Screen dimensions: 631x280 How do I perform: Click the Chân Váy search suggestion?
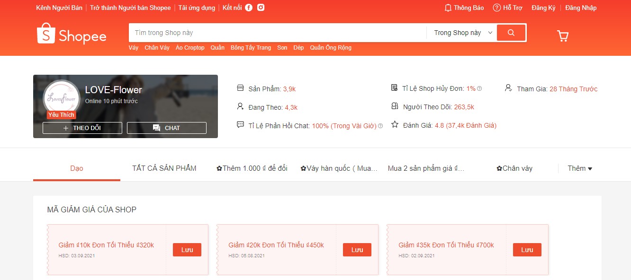[x=157, y=48]
